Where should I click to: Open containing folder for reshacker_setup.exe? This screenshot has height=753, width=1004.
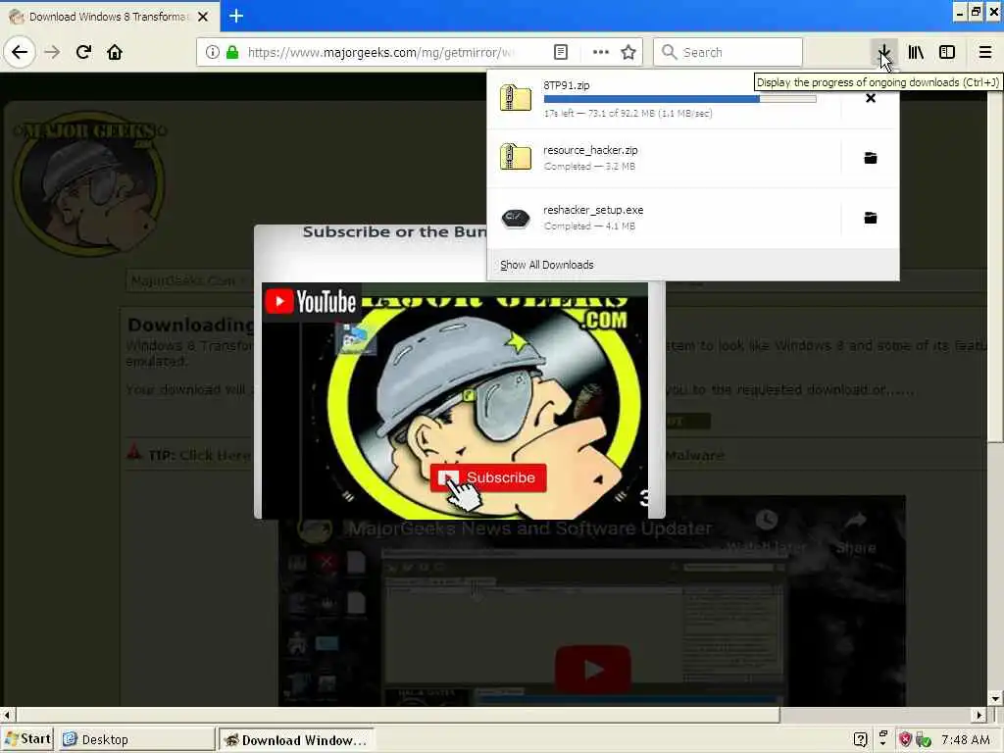[x=871, y=218]
